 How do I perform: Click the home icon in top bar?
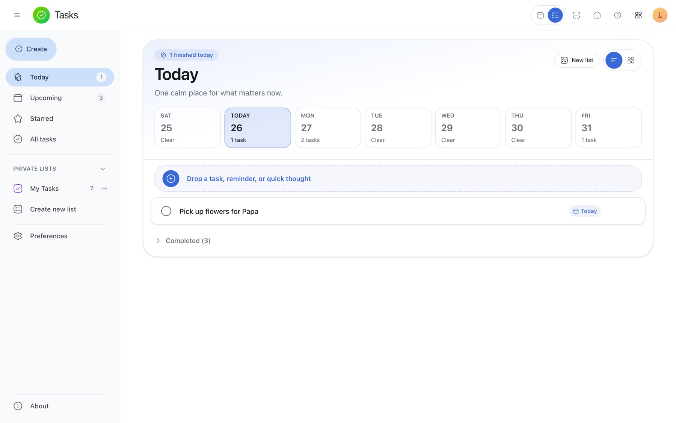pyautogui.click(x=597, y=15)
